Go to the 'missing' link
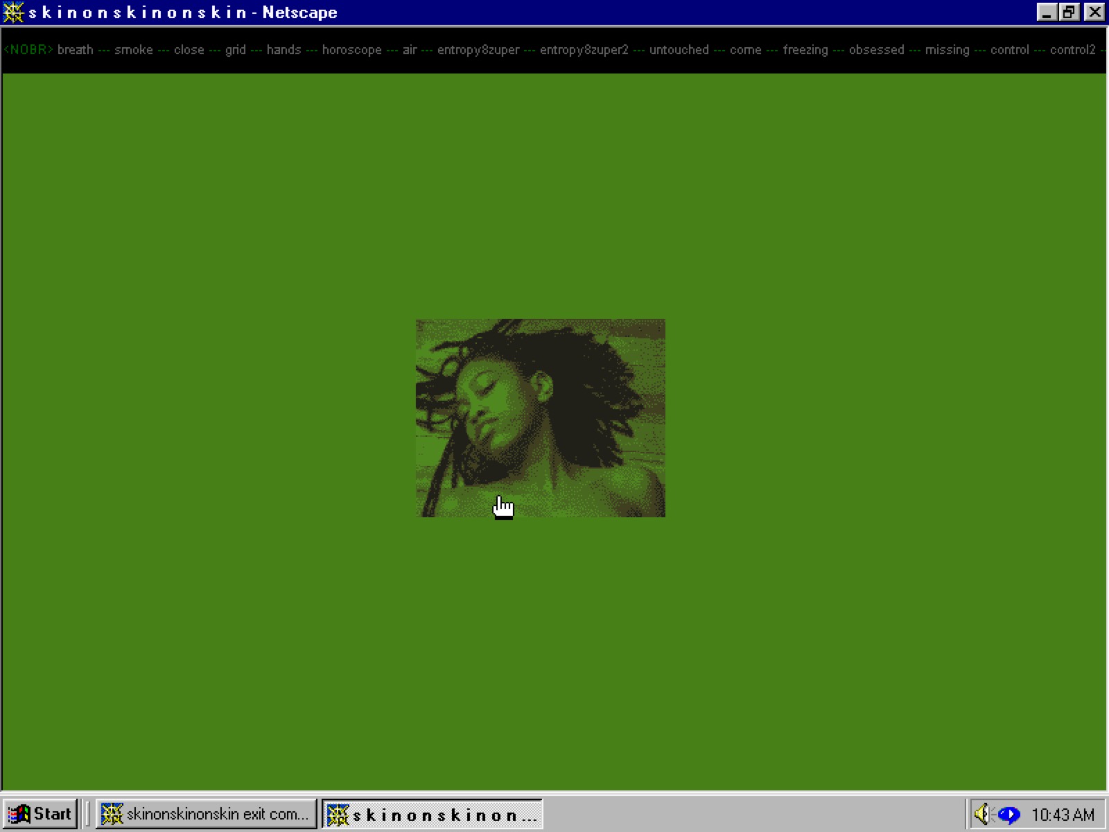 click(x=948, y=50)
